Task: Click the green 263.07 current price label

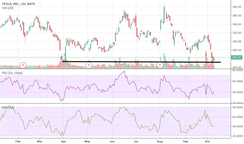Action: 236,57
